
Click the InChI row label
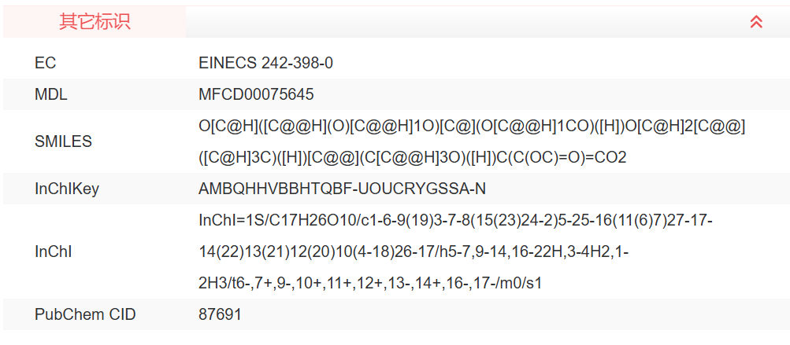[x=54, y=251]
